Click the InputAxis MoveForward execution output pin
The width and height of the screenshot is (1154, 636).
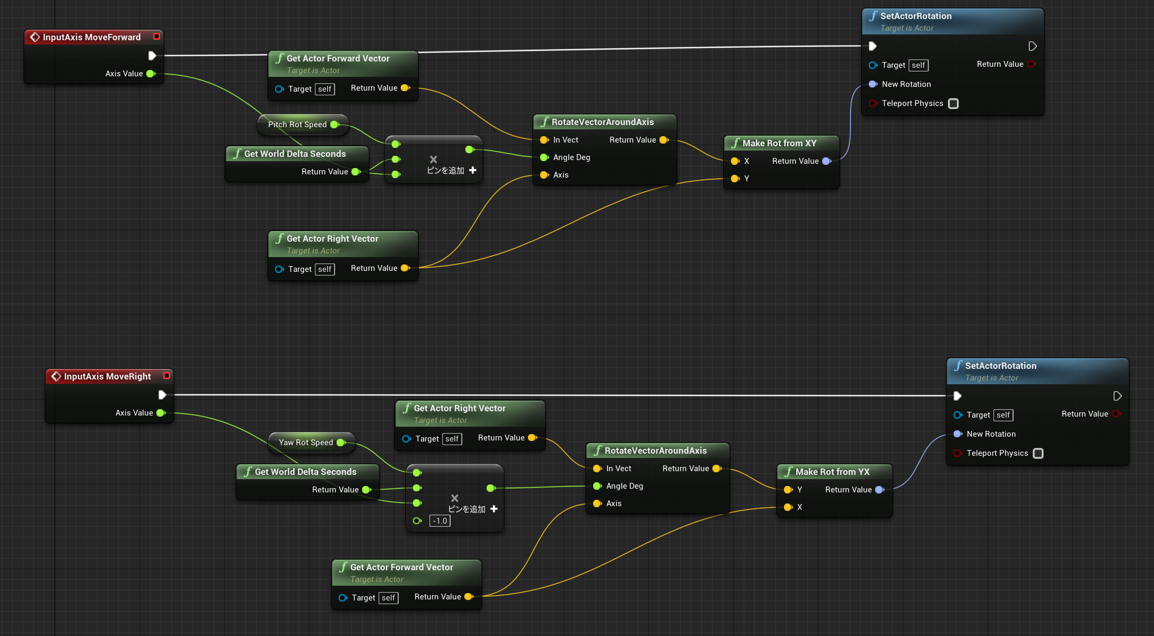[x=152, y=56]
